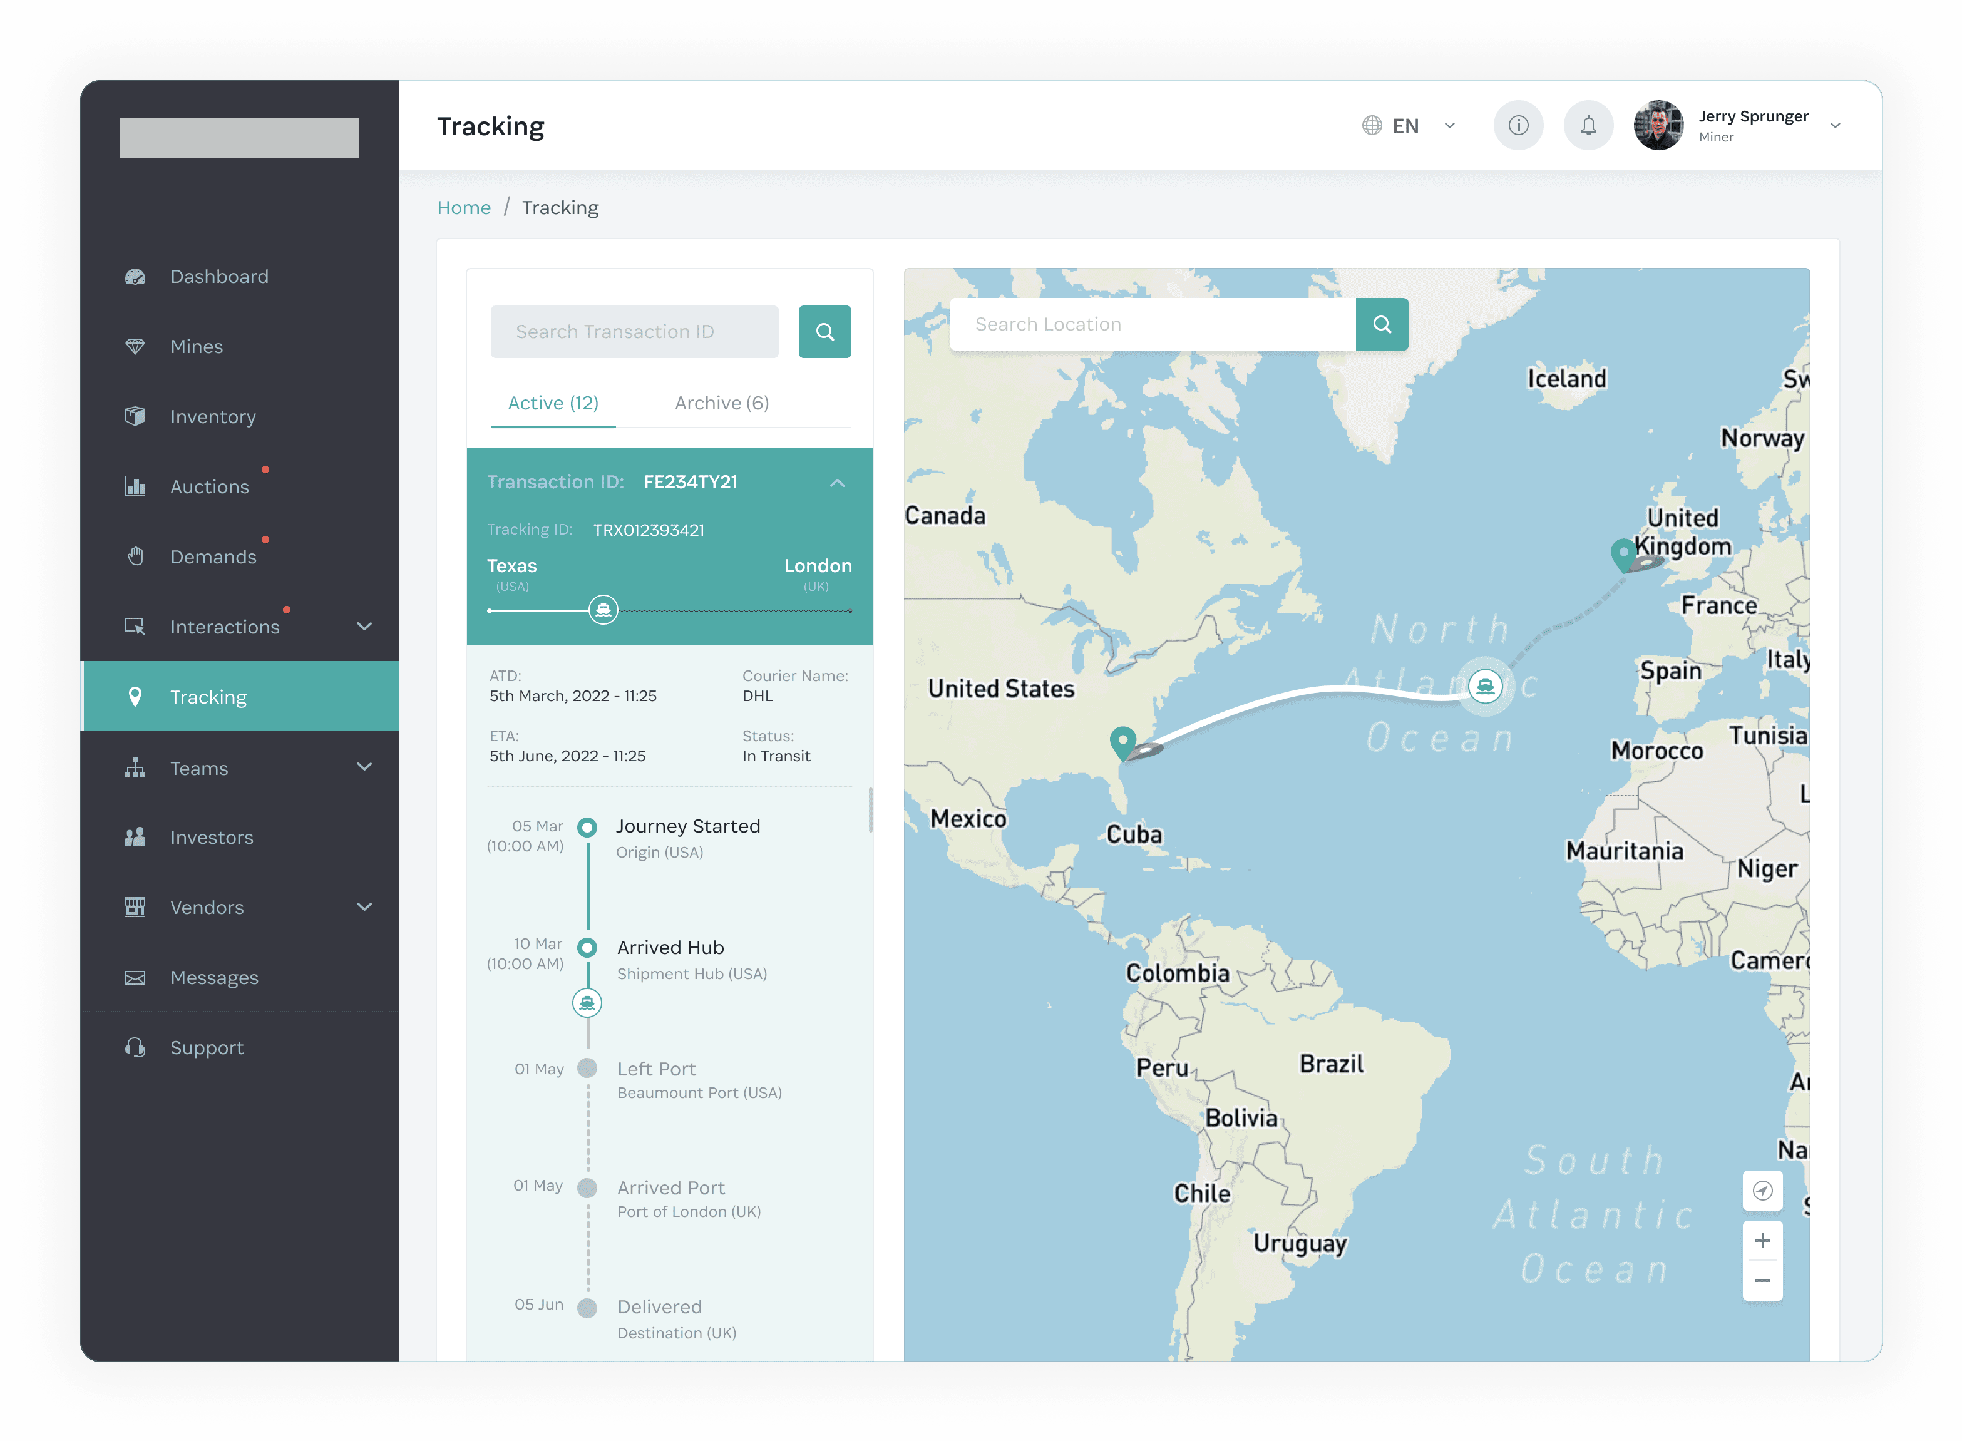Click the info icon in header

coord(1518,126)
